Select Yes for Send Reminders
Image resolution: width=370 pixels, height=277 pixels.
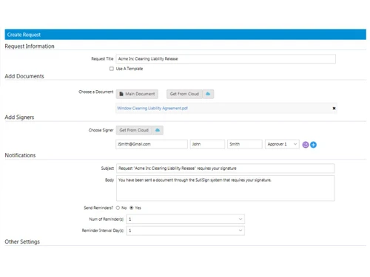(x=132, y=208)
